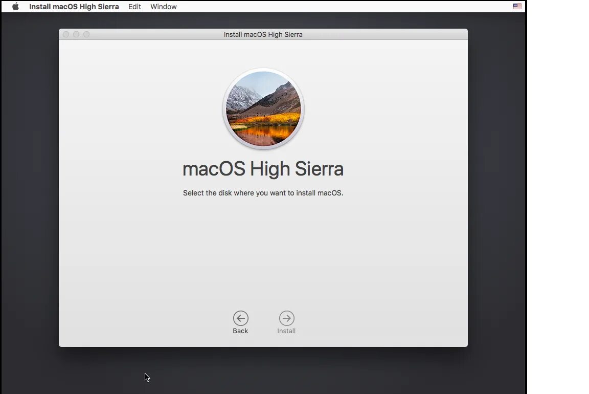This screenshot has width=589, height=394.
Task: Click the red close window button
Action: coord(66,35)
